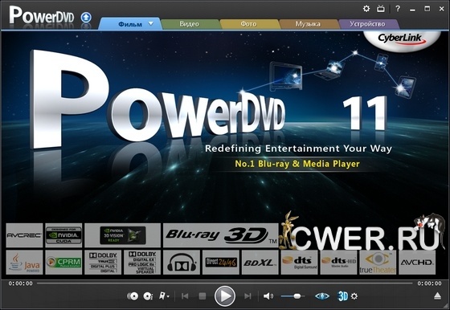
Task: Click the trueTheater badge
Action: tap(378, 263)
